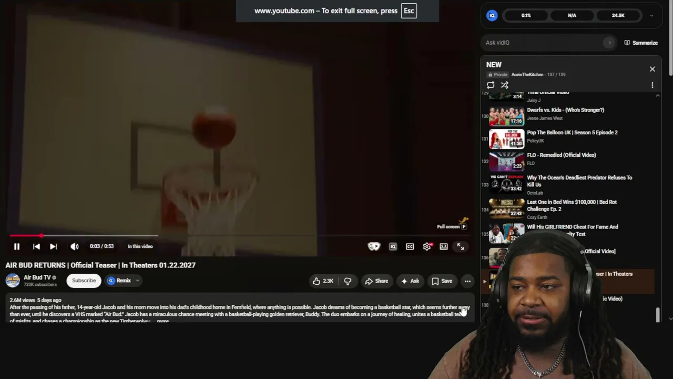
Task: Open the OctoLab 33:42 video thumbnail
Action: pyautogui.click(x=507, y=184)
